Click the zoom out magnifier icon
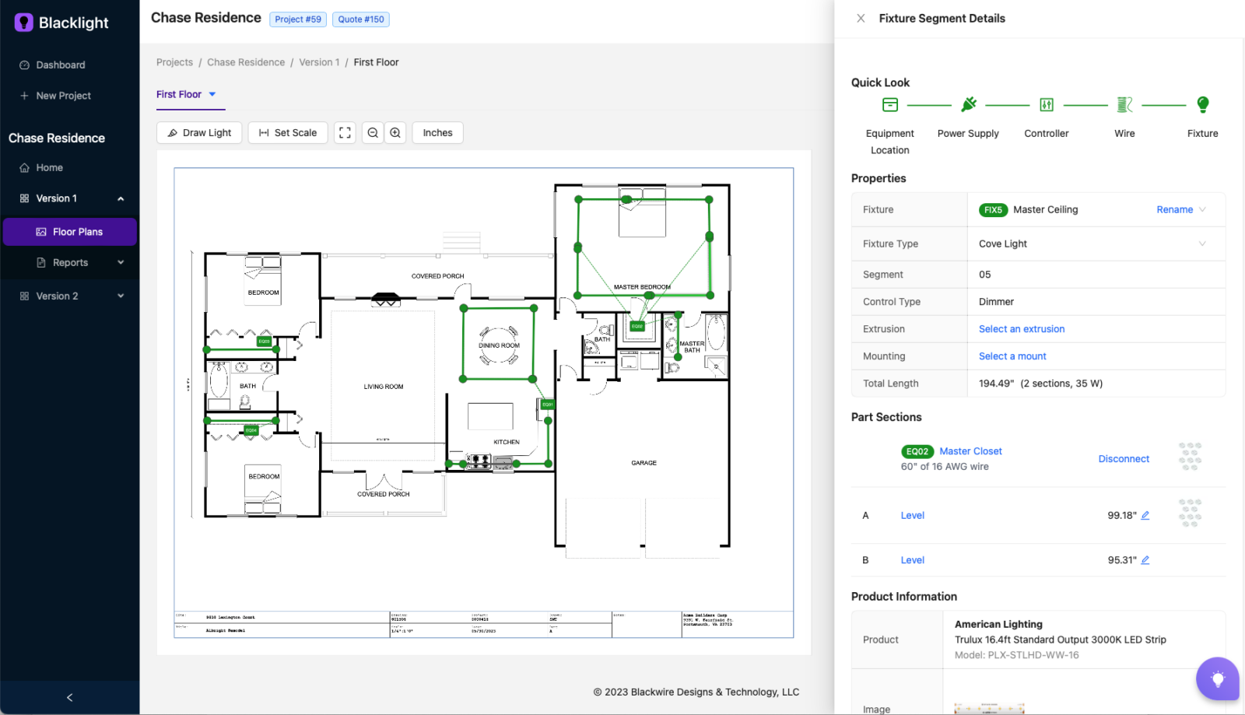 (373, 133)
